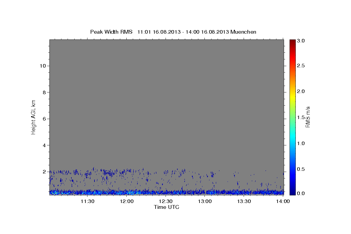The height and width of the screenshot is (234, 351).
Task: Click the 'Time UTC' axis label
Action: click(166, 207)
